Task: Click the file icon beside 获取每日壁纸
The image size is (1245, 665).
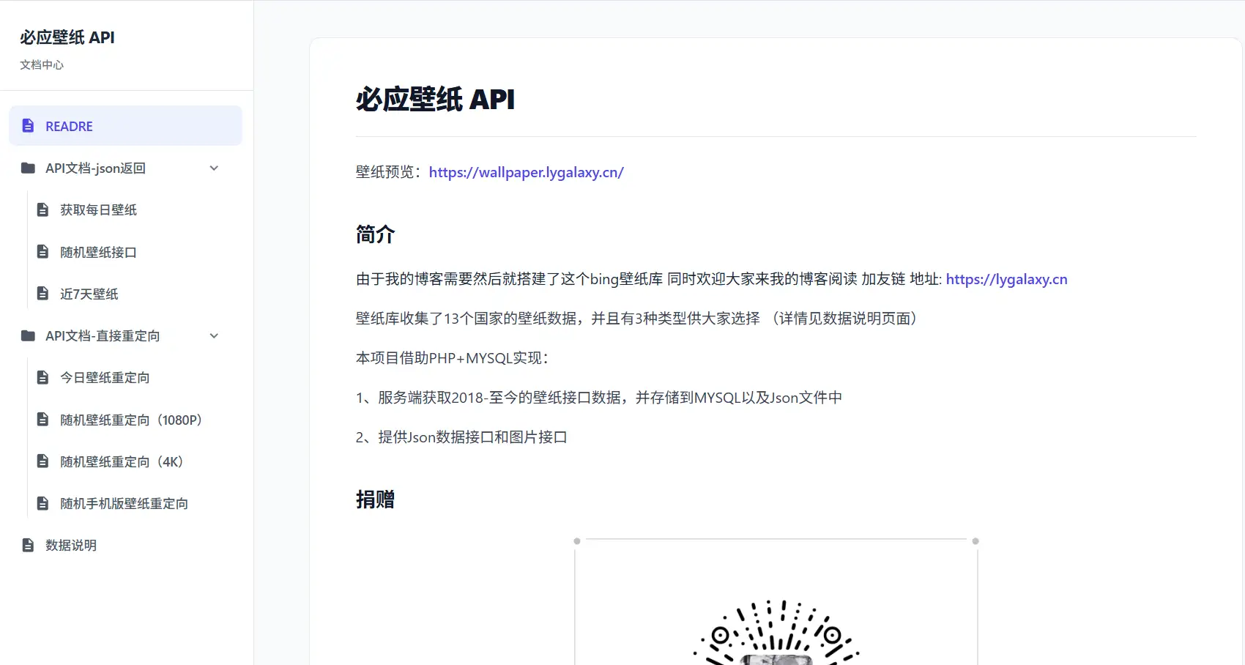Action: [x=42, y=210]
